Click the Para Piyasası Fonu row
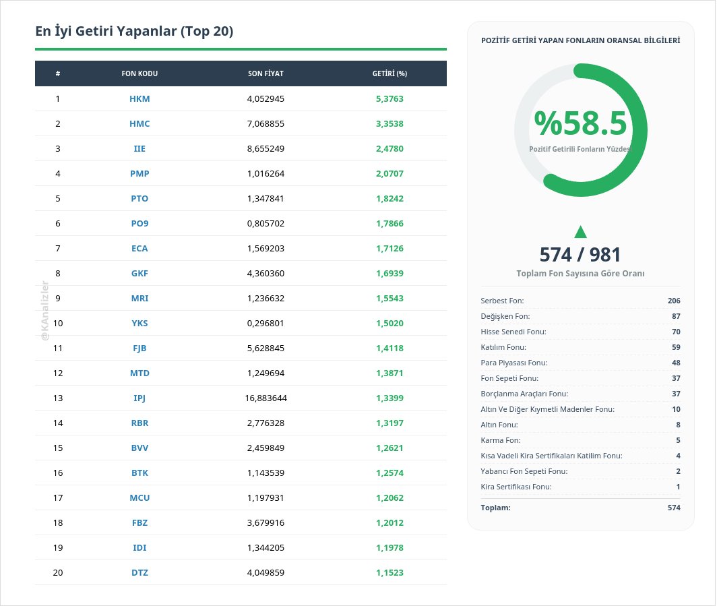717x606 pixels. click(580, 363)
